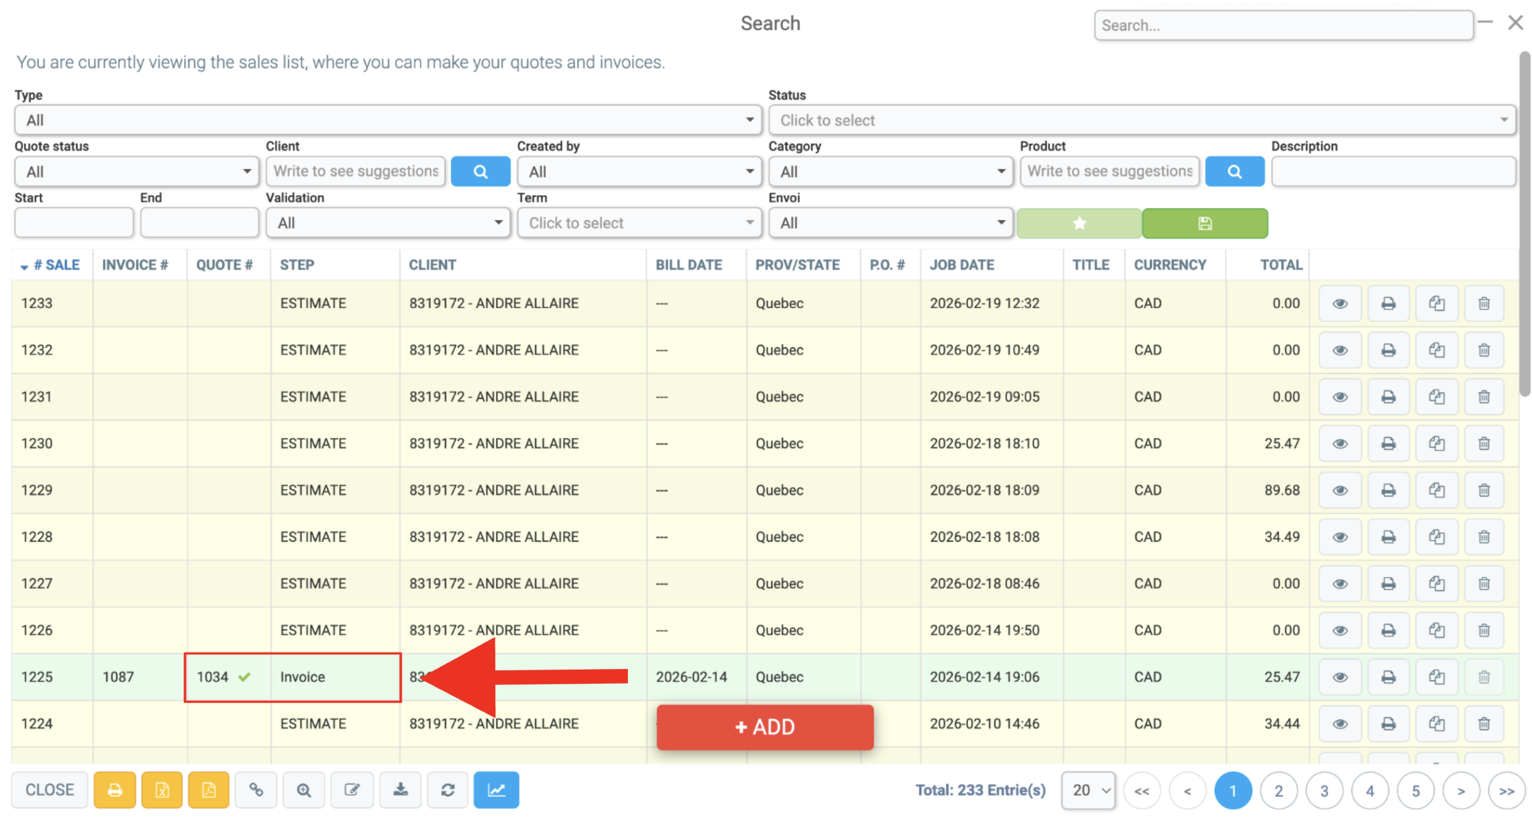Delete sale 1232 with the trash icon

pos(1484,350)
